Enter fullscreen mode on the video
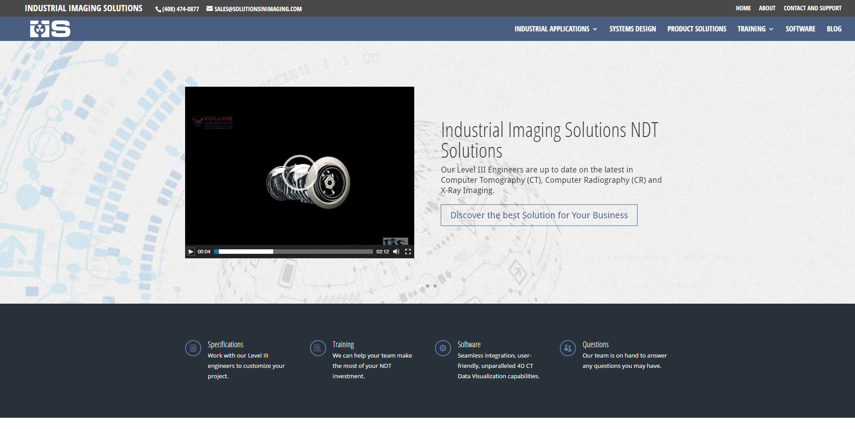The width and height of the screenshot is (855, 429). click(408, 252)
